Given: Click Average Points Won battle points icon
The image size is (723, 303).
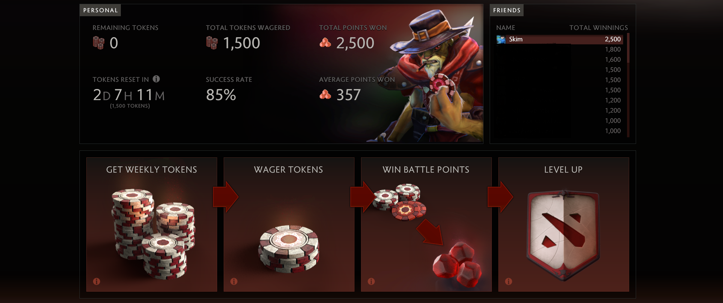Looking at the screenshot, I should point(325,94).
